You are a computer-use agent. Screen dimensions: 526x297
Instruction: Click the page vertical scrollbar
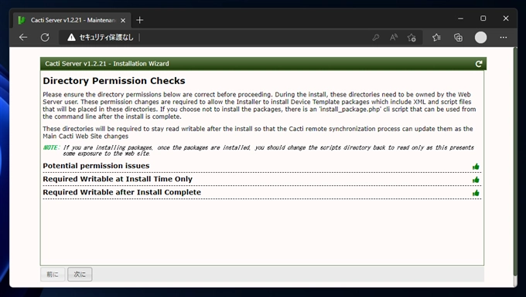tap(515, 160)
